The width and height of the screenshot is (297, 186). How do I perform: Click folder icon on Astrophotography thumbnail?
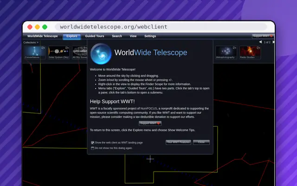(234, 48)
